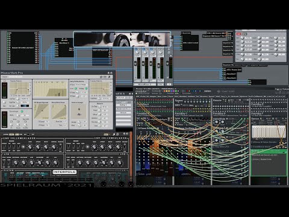Flip first switch in left Interpole LFO section
The width and height of the screenshot is (289, 217).
4,163
